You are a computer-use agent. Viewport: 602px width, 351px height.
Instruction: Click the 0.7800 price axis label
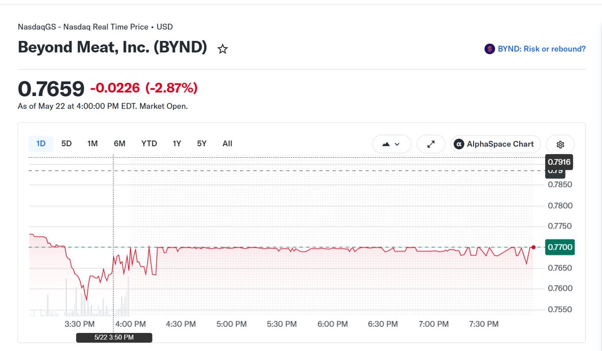[560, 205]
